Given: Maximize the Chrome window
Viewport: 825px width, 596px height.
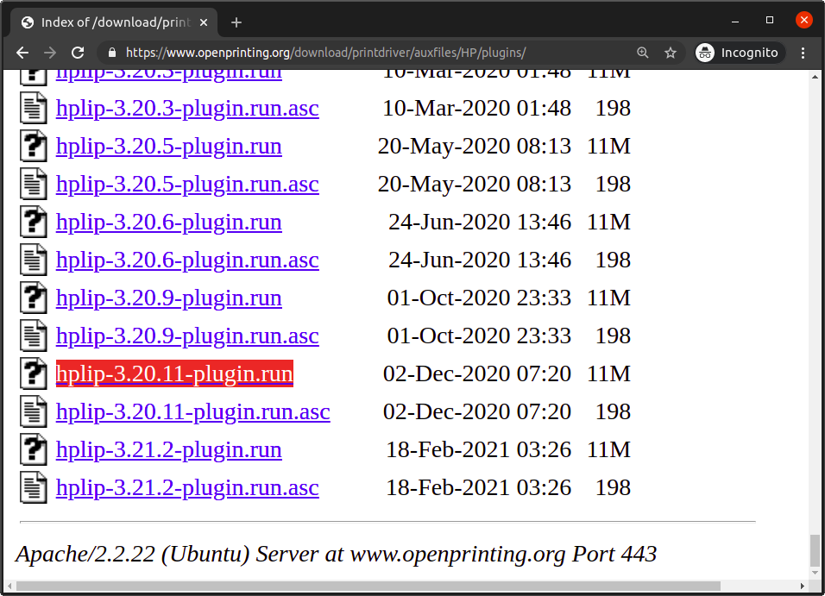Looking at the screenshot, I should [770, 21].
